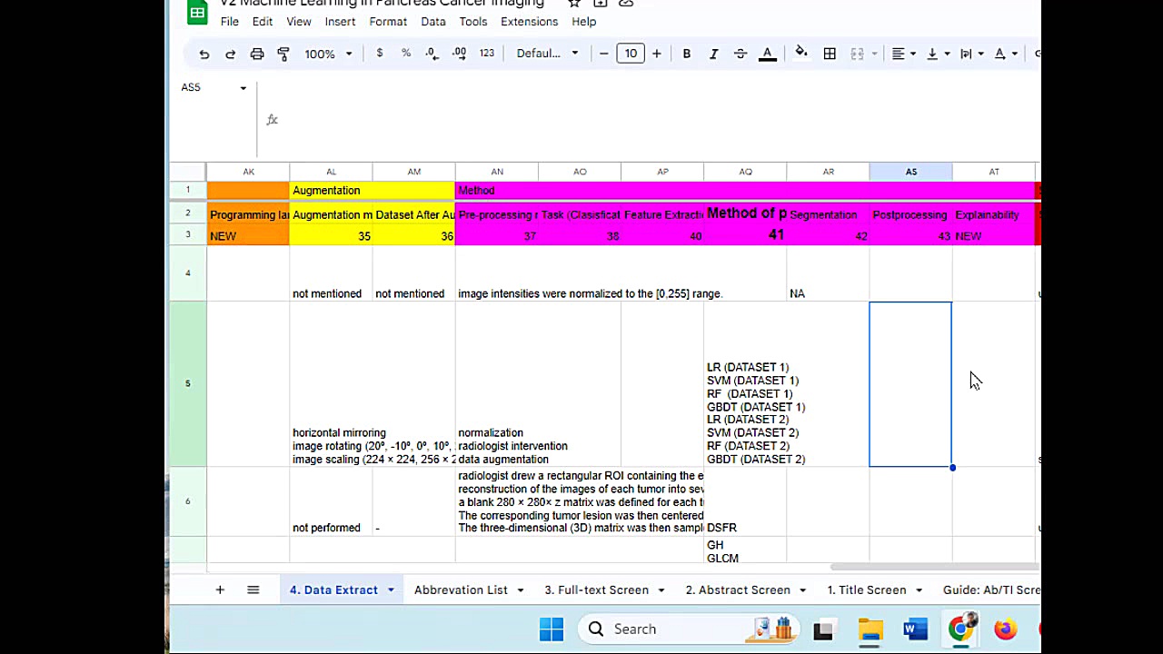Viewport: 1163px width, 654px height.
Task: Decrease decimal places
Action: pos(432,54)
